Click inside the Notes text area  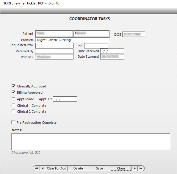point(91,142)
